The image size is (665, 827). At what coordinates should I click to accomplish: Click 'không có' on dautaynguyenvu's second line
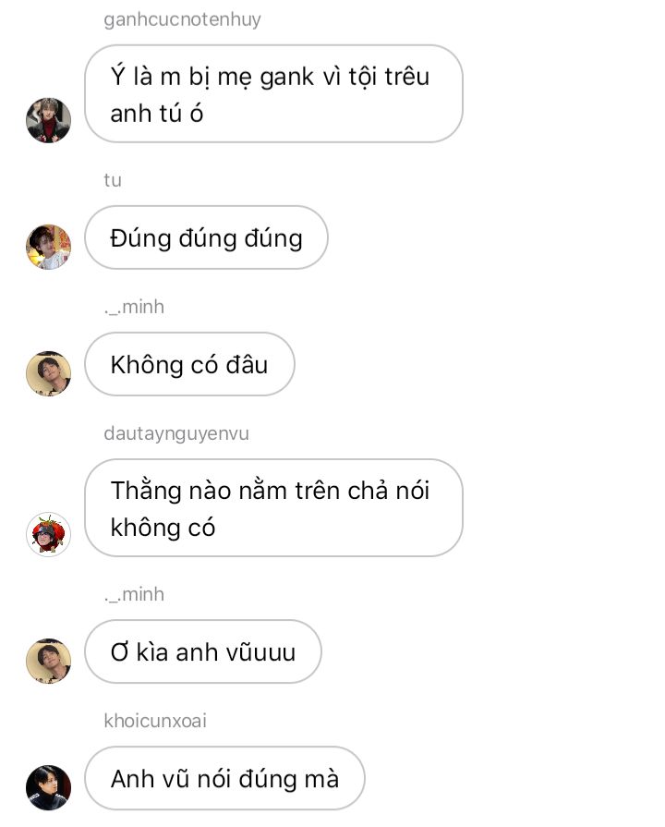pyautogui.click(x=163, y=528)
